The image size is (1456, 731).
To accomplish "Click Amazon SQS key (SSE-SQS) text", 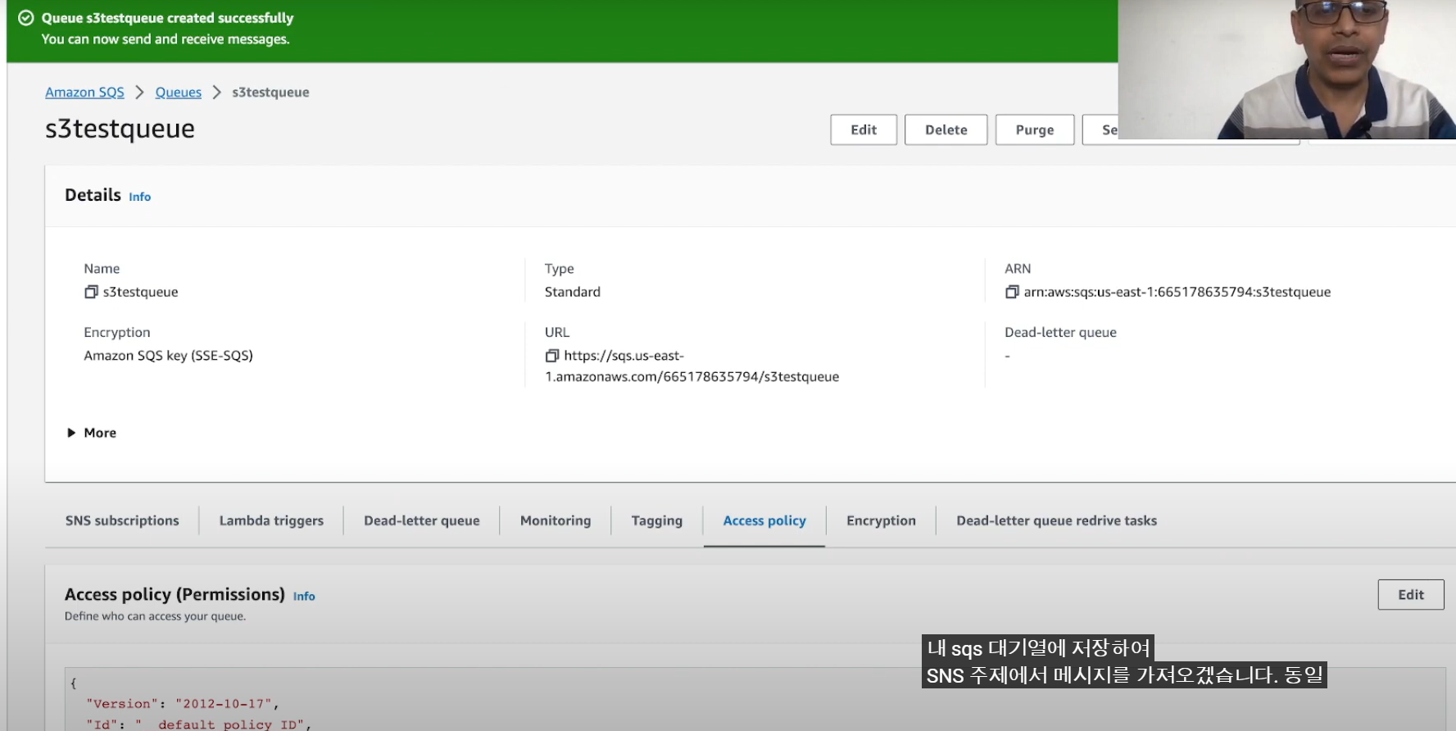I will coord(168,356).
